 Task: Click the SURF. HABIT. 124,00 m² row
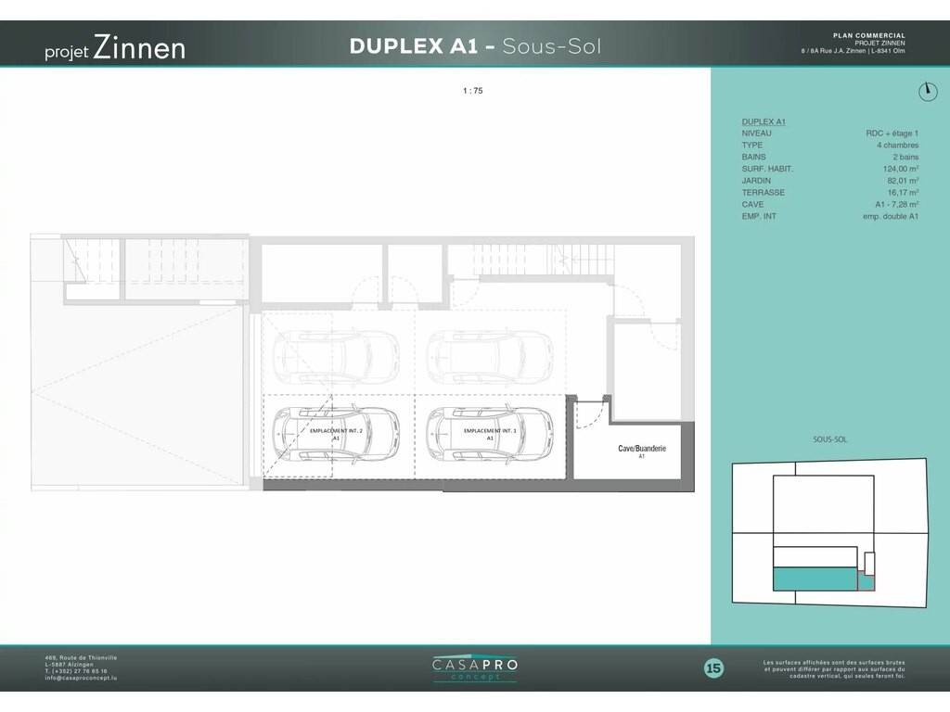829,169
